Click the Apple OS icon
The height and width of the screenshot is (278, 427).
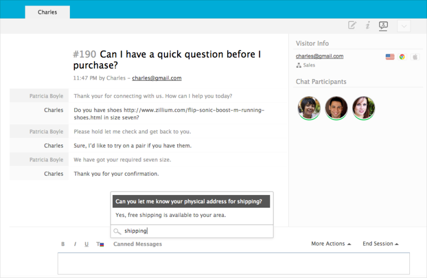415,57
